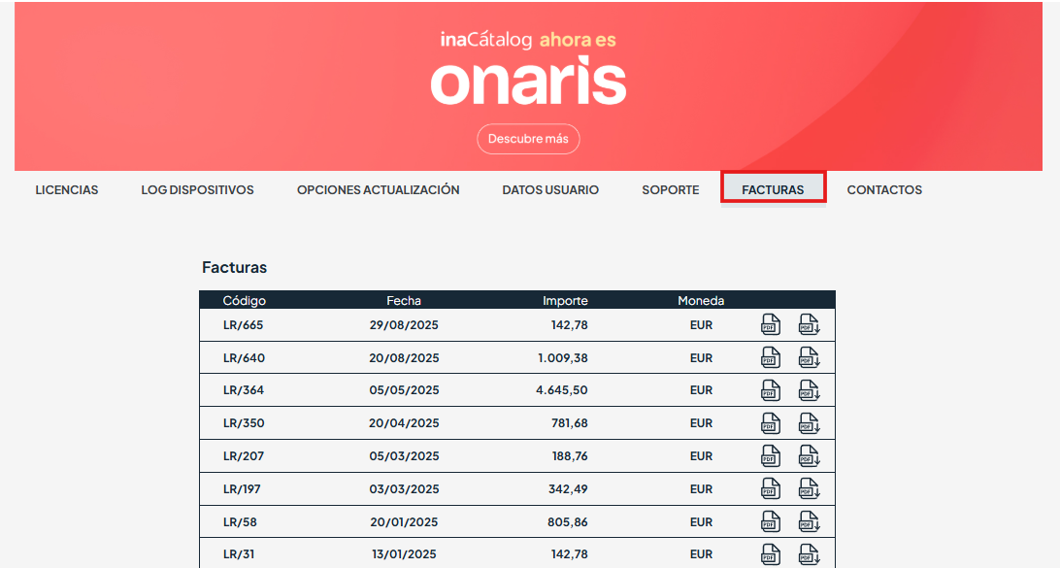Open the Soporte tab
The height and width of the screenshot is (568, 1060).
click(671, 190)
